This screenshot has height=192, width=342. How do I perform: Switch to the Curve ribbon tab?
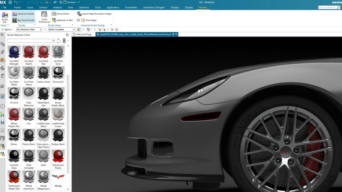(30, 7)
